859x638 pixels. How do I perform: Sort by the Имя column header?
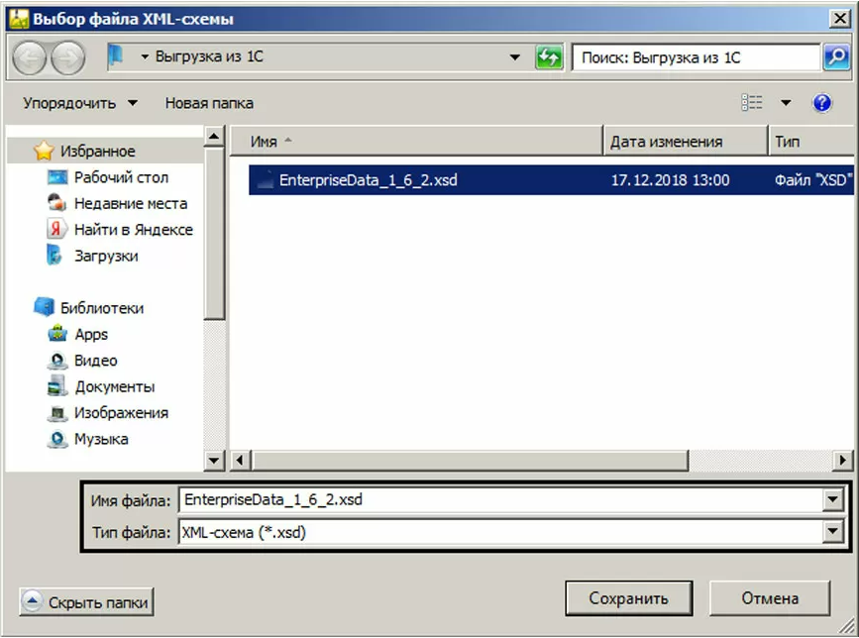point(416,142)
